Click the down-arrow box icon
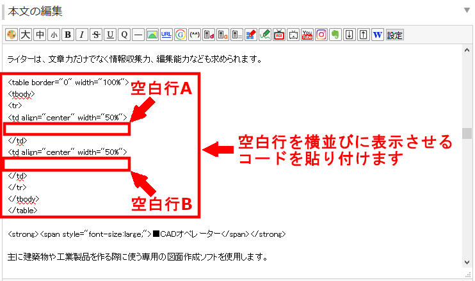 pos(350,35)
